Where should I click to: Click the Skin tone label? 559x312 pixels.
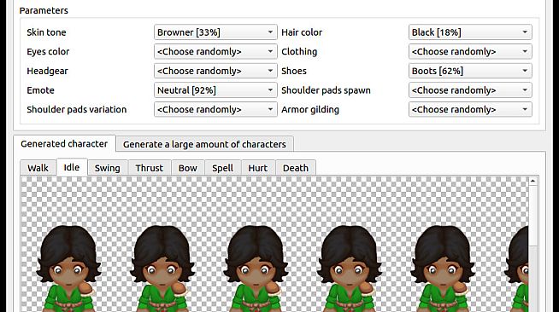[46, 32]
